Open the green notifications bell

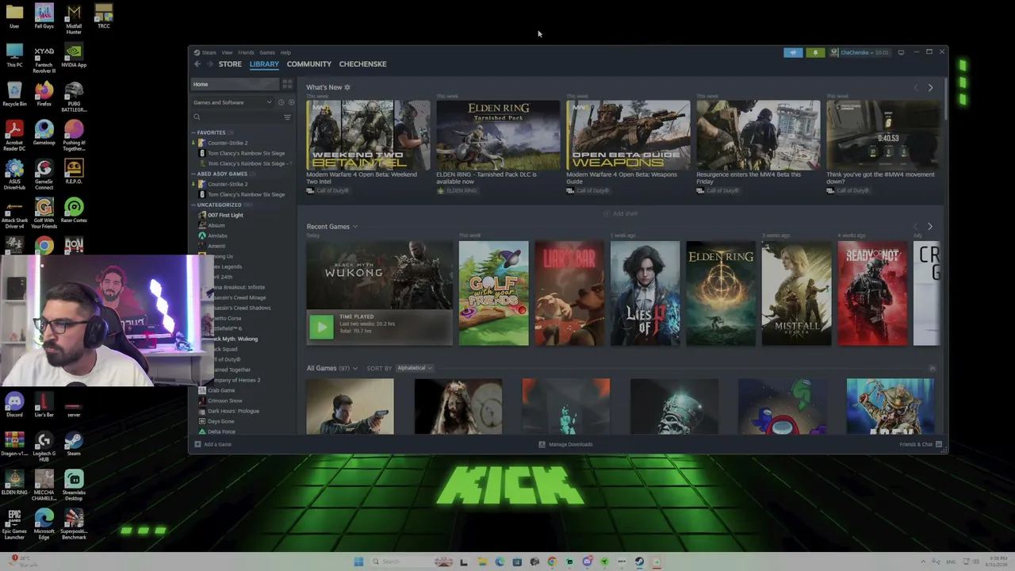tap(815, 52)
